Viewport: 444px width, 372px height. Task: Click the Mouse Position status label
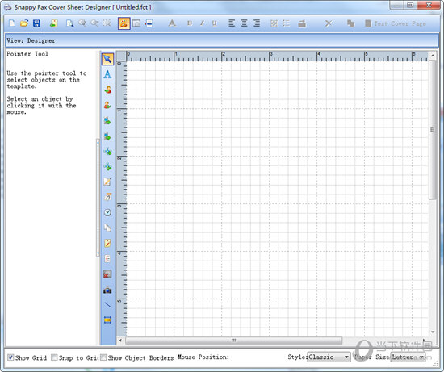203,357
